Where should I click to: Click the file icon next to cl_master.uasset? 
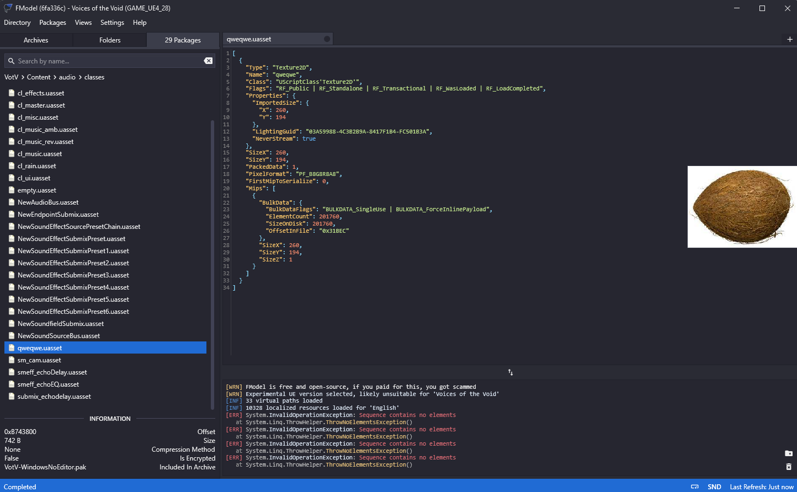tap(12, 105)
